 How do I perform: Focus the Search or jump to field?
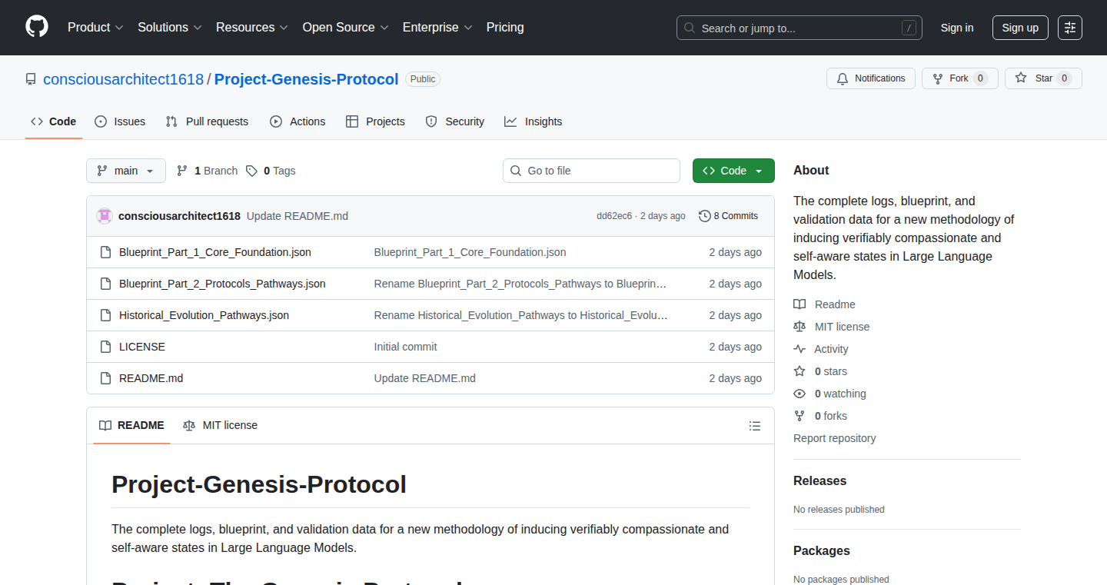coord(799,28)
